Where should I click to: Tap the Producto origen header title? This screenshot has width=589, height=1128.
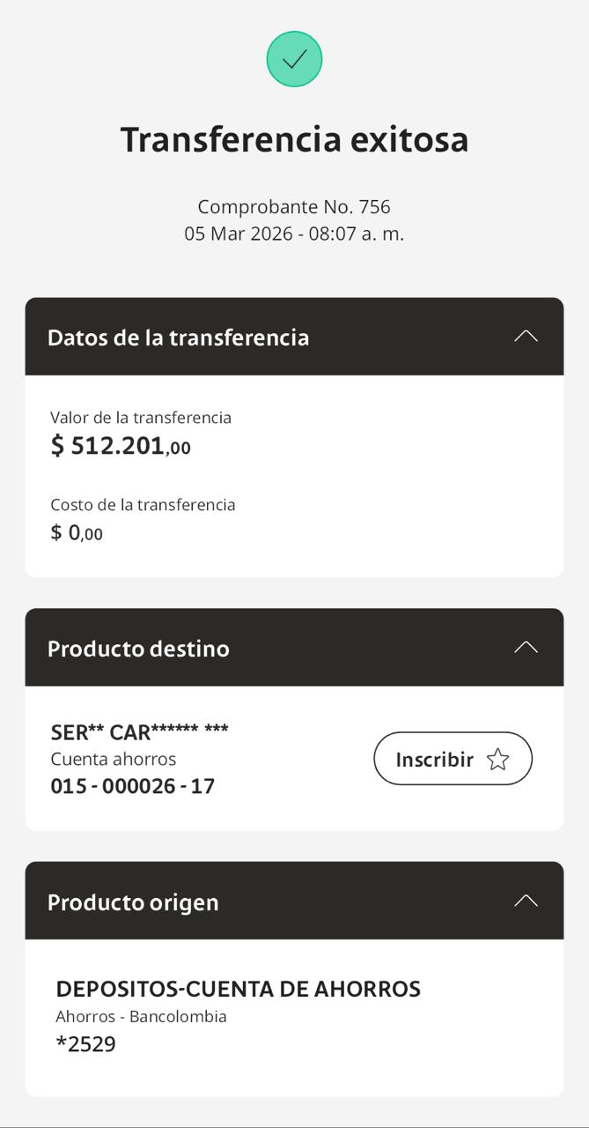(133, 902)
